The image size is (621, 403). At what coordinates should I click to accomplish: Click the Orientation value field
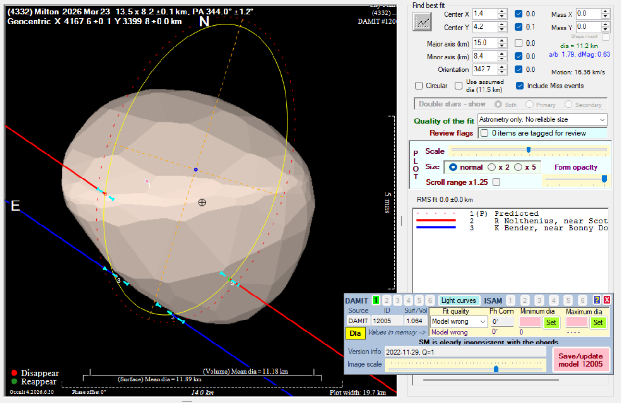click(485, 70)
